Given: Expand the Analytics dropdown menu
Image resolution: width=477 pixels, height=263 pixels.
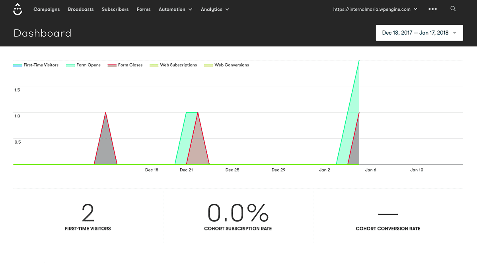Looking at the screenshot, I should pos(215,9).
